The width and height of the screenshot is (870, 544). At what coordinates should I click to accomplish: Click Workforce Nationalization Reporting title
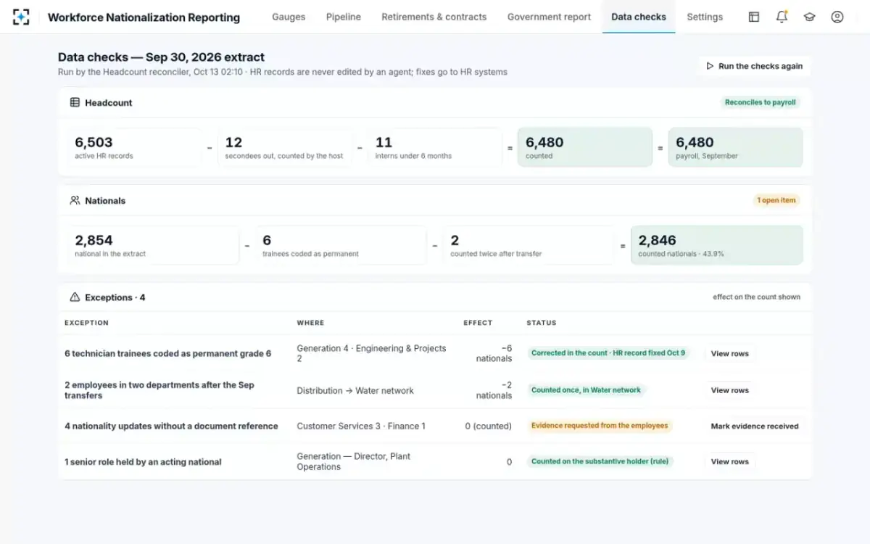(144, 17)
